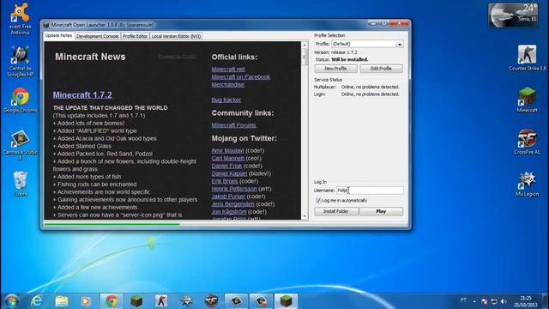The image size is (549, 309).
Task: Toggle Log me in automatically checkbox
Action: tap(318, 200)
